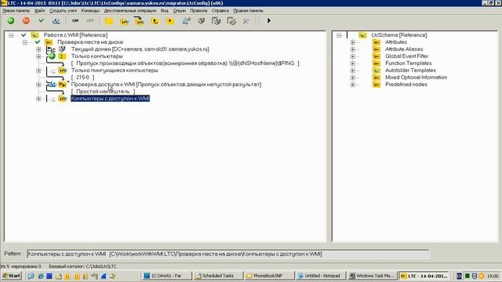
Task: Select the Текущий домен tree row text
Action: coord(140,49)
